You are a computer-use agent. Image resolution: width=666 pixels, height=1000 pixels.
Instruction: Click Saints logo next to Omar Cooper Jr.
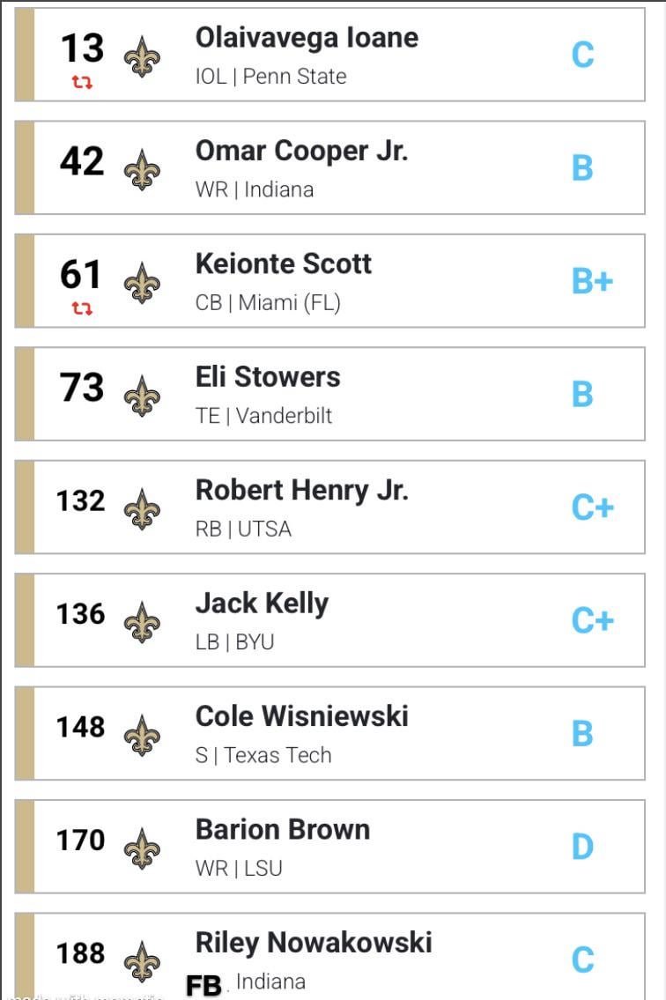point(141,169)
